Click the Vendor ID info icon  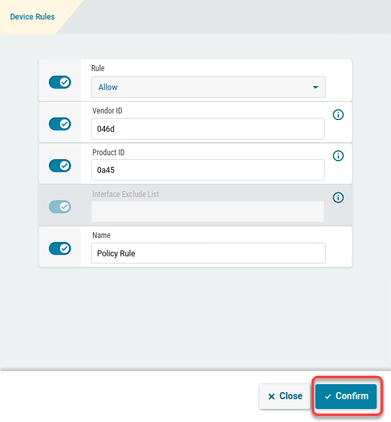point(338,115)
